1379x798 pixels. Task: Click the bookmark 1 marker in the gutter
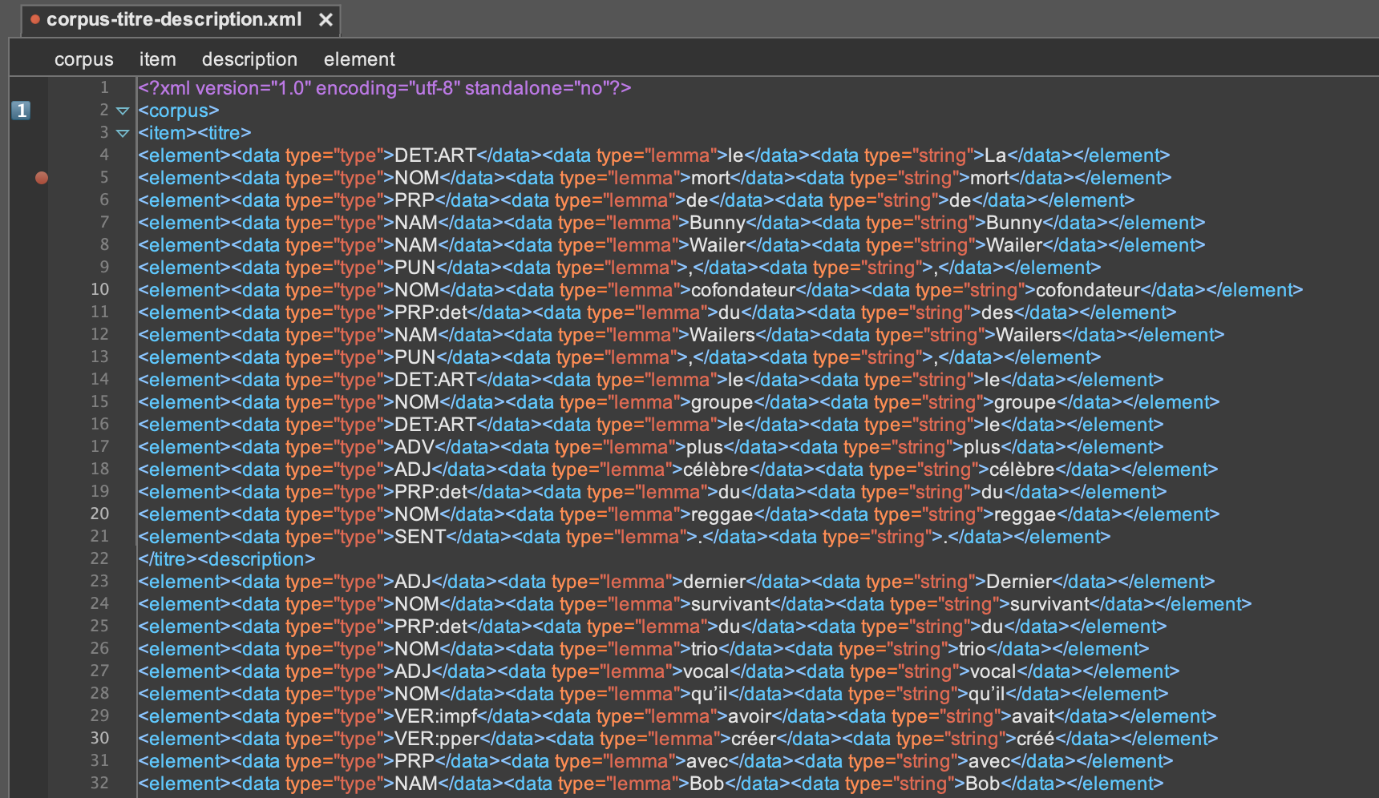click(x=22, y=111)
